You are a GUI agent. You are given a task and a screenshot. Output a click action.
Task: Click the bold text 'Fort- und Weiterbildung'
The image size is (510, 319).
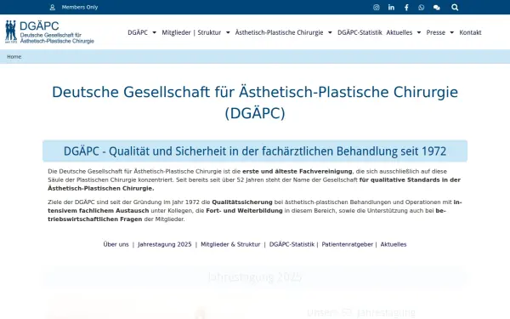click(x=244, y=211)
